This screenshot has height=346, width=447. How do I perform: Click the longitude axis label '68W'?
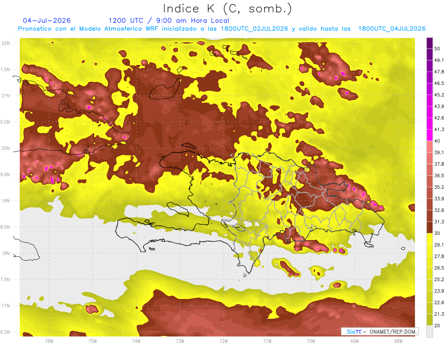[x=398, y=341]
